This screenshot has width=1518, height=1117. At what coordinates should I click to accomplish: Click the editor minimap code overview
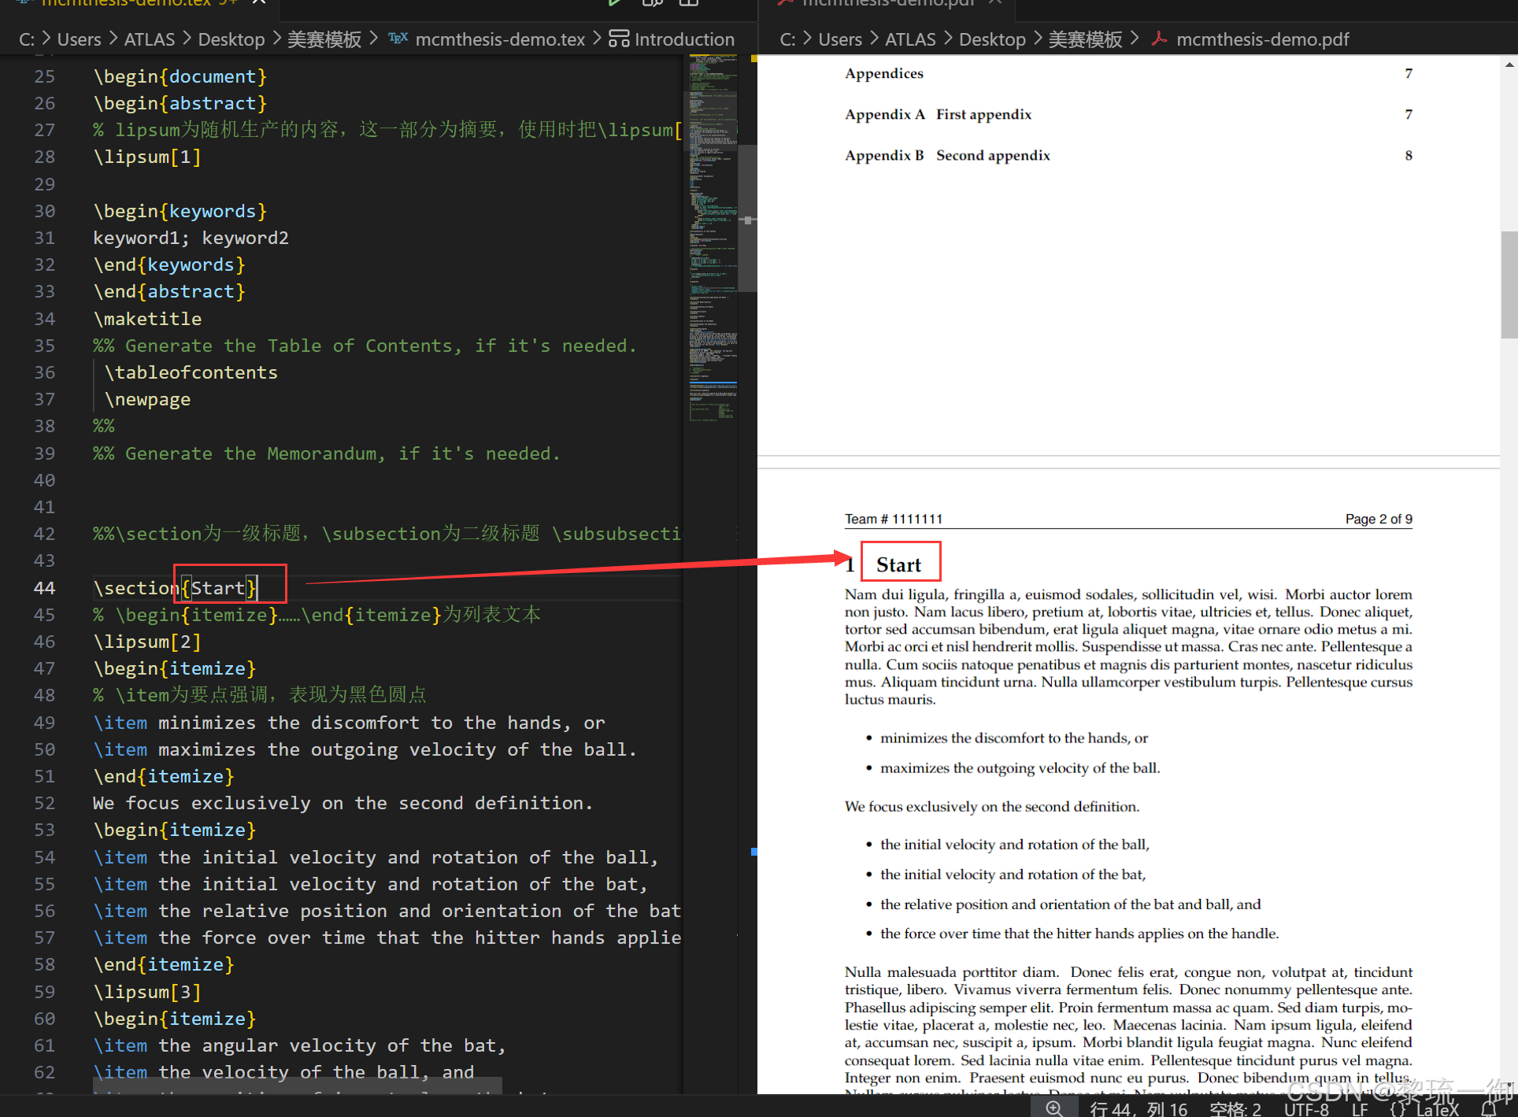tap(713, 236)
